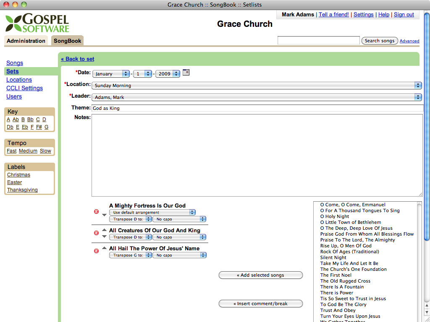Select 'There Is A Fountain' in song list
Image resolution: width=430 pixels, height=322 pixels.
[342, 287]
